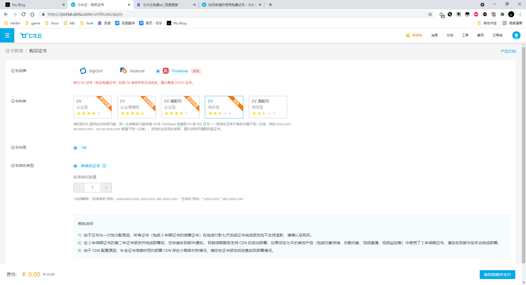526x285 pixels.
Task: Open the 知乎 首页 bookmark
Action: 150,23
